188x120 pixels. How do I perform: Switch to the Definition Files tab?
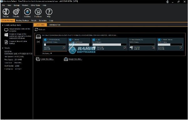55,25
